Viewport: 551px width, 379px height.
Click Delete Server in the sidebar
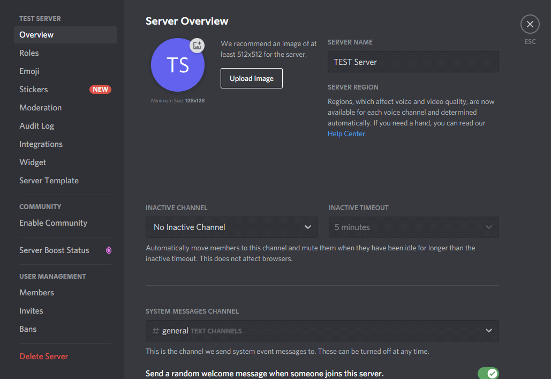(x=44, y=356)
